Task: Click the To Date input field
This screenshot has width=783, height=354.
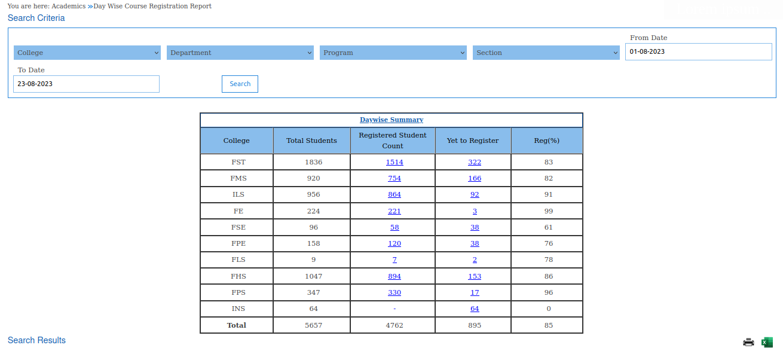Action: 86,84
